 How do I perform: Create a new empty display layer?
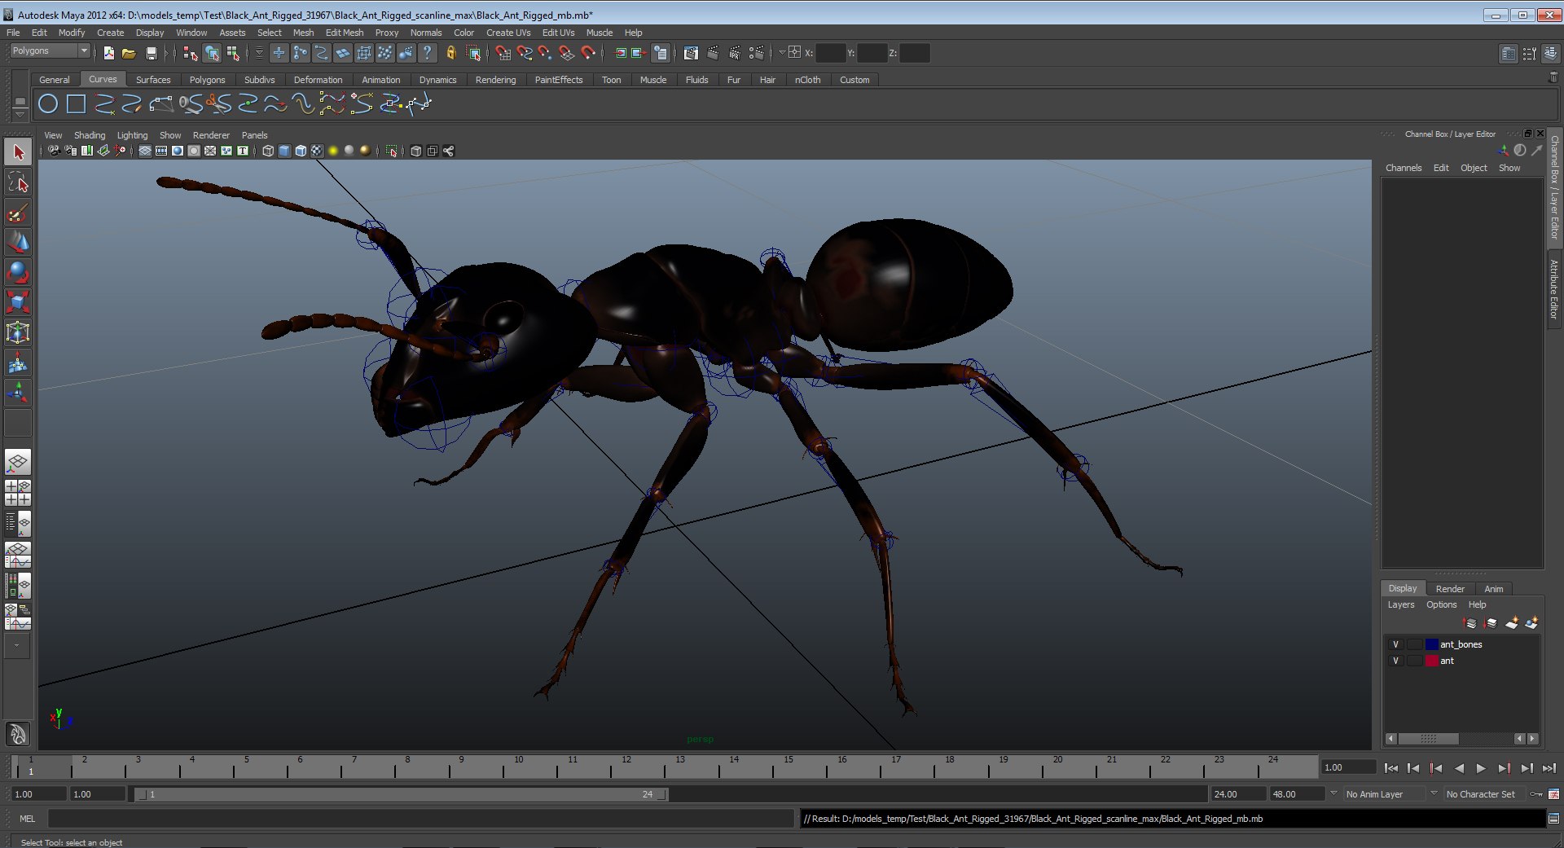click(x=1511, y=623)
